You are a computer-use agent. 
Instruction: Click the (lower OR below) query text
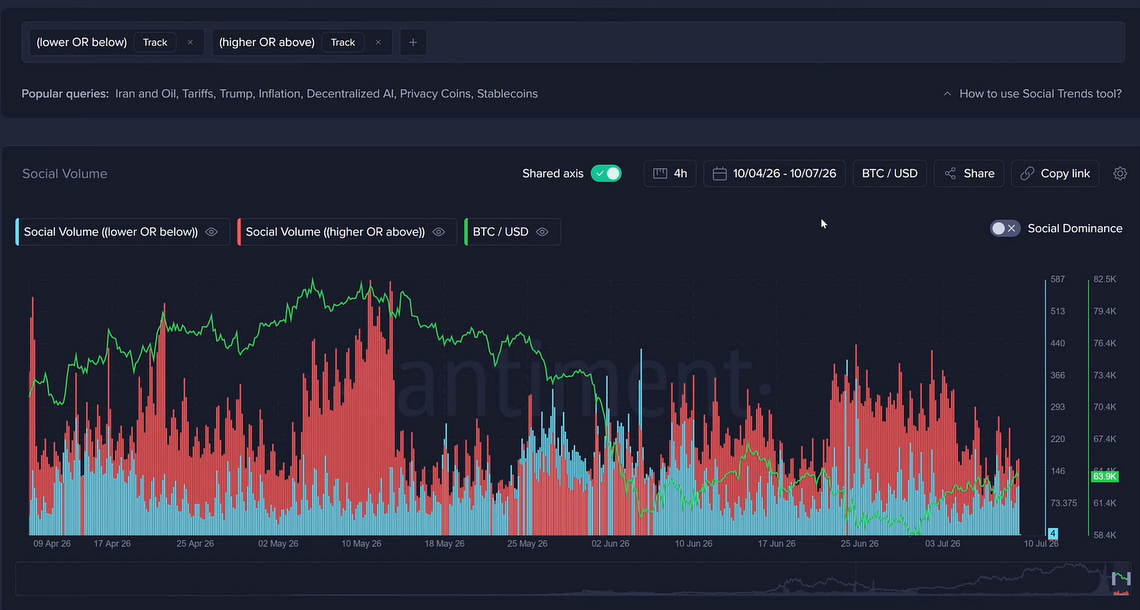click(x=81, y=42)
